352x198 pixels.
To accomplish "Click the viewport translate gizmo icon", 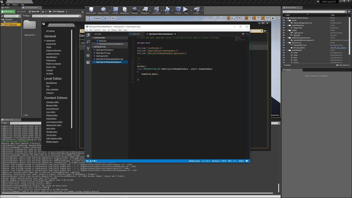I will point(229,18).
